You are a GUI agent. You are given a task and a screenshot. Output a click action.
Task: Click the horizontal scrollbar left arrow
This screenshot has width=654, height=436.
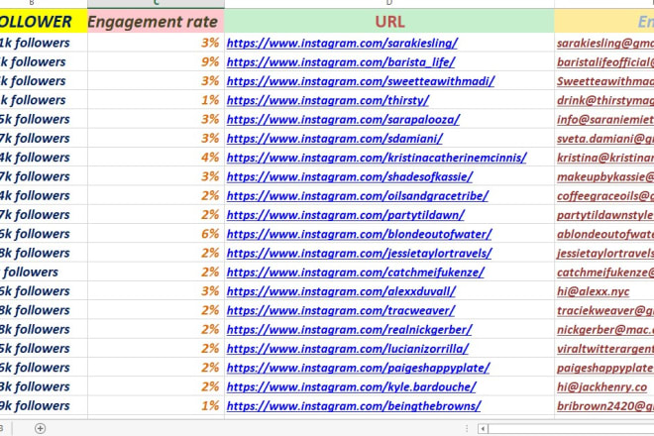click(483, 428)
